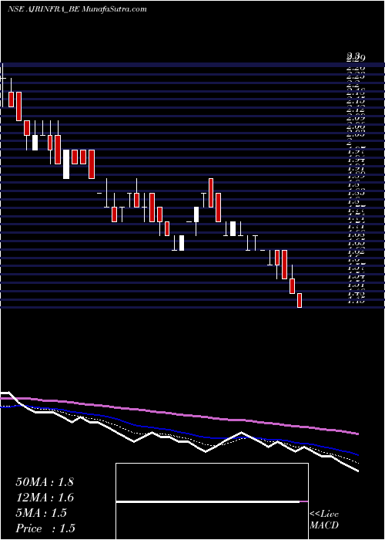Click the final lowest red candlestick

coord(300,300)
